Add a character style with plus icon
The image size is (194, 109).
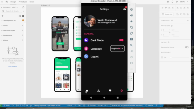[22, 30]
